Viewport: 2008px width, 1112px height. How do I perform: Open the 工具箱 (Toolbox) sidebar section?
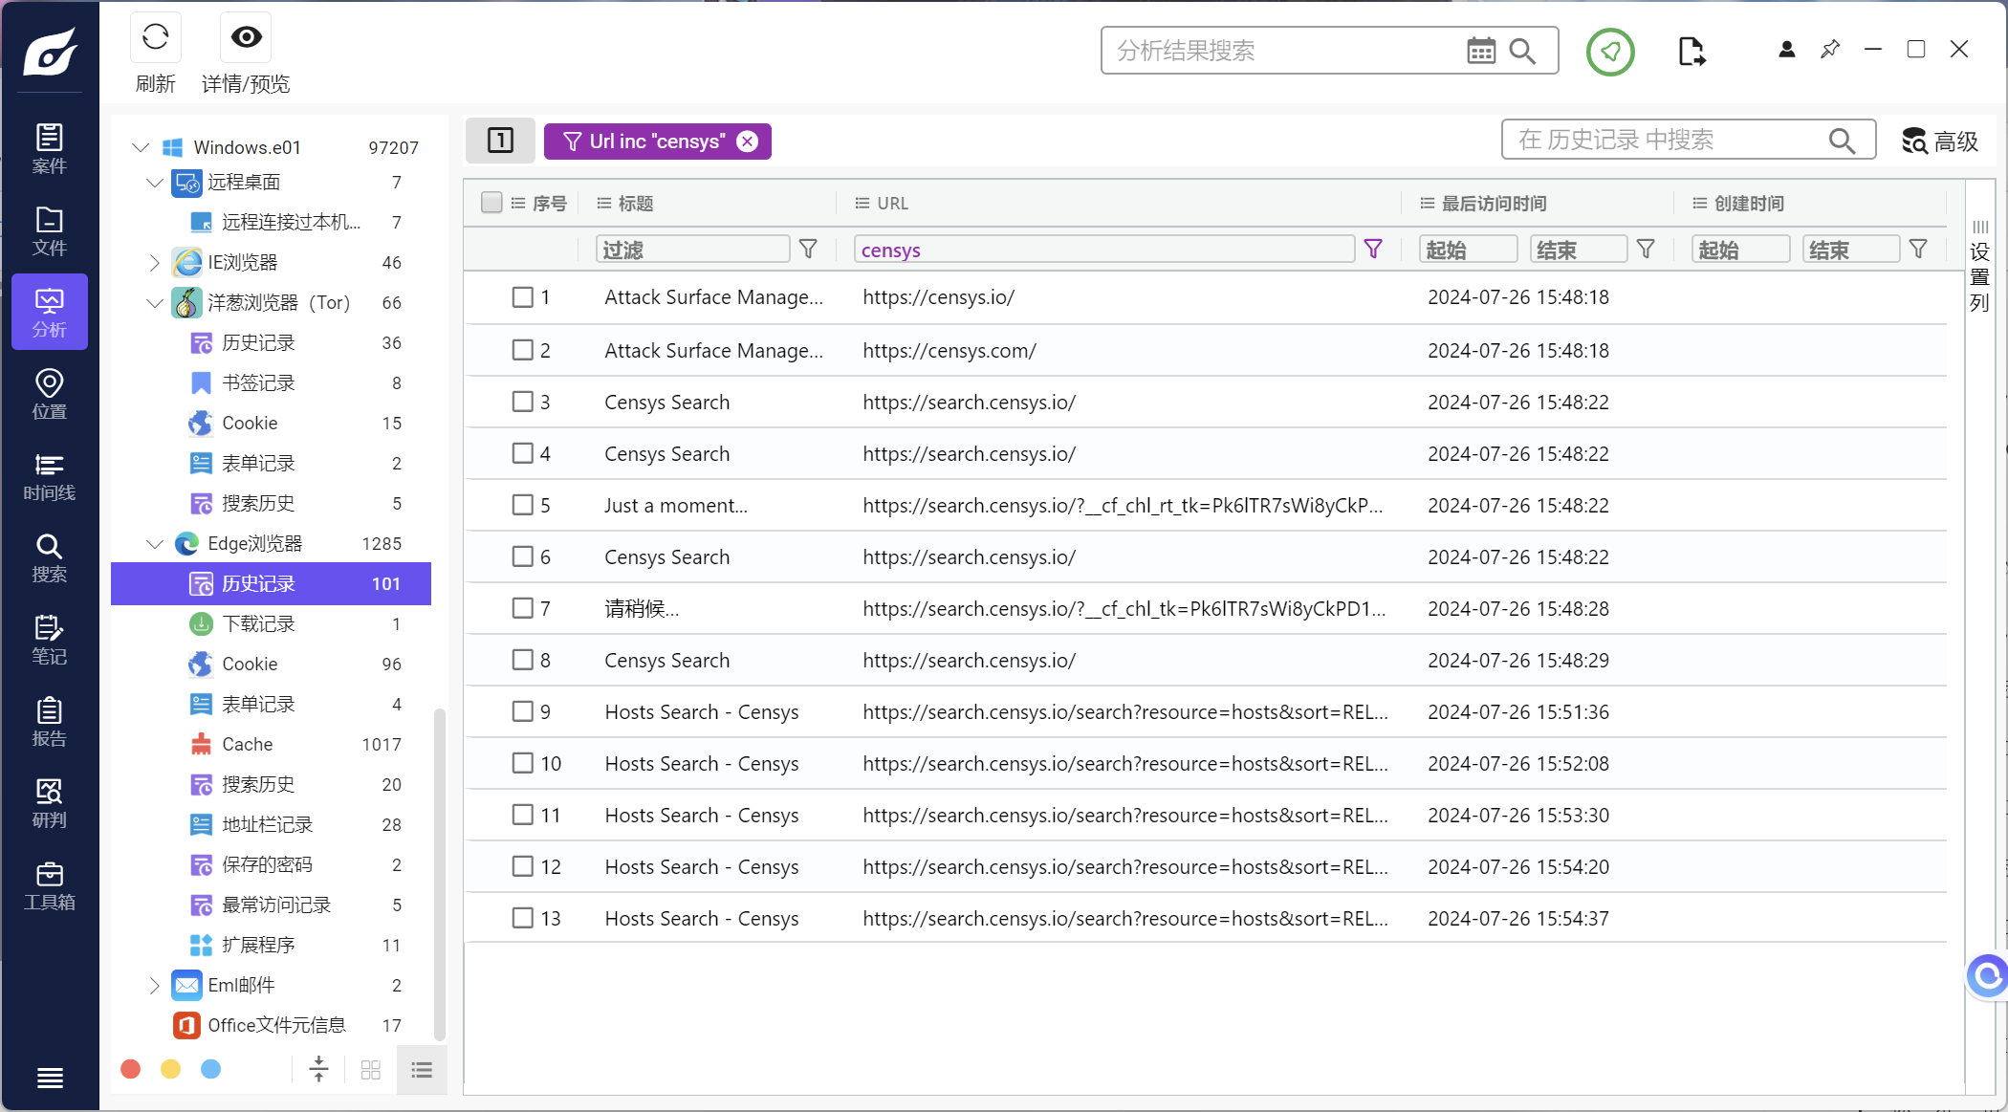pos(50,885)
